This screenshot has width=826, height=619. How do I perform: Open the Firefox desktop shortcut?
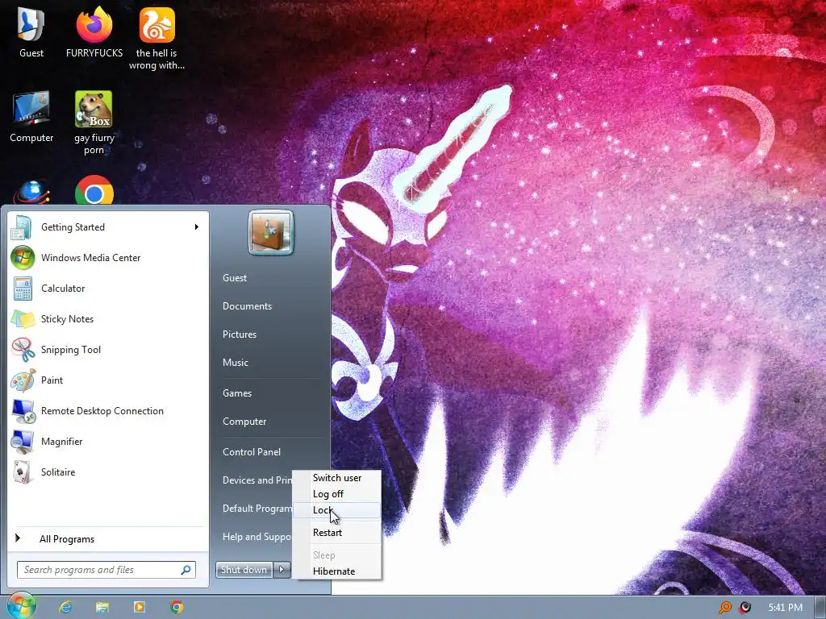(x=94, y=32)
